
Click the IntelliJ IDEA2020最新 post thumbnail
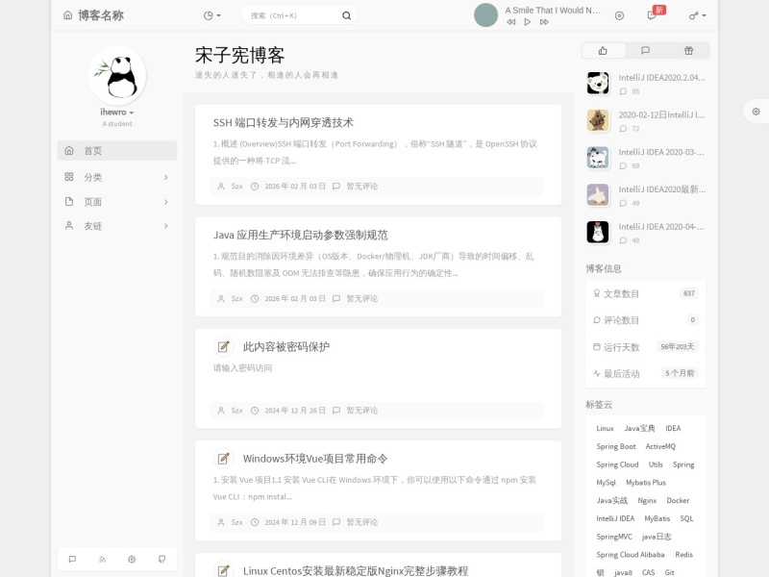[x=598, y=195]
